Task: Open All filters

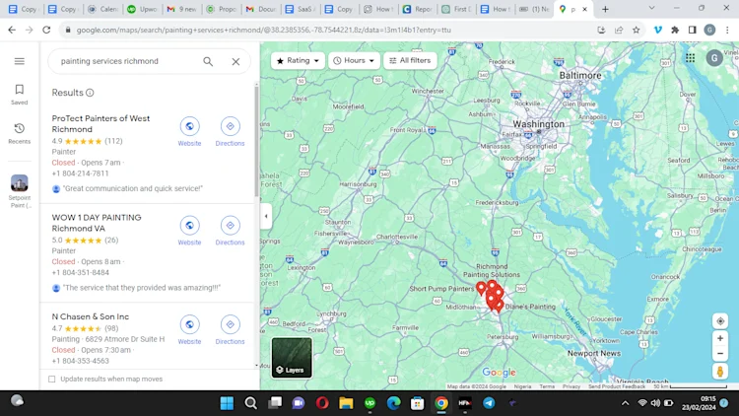Action: [x=410, y=60]
